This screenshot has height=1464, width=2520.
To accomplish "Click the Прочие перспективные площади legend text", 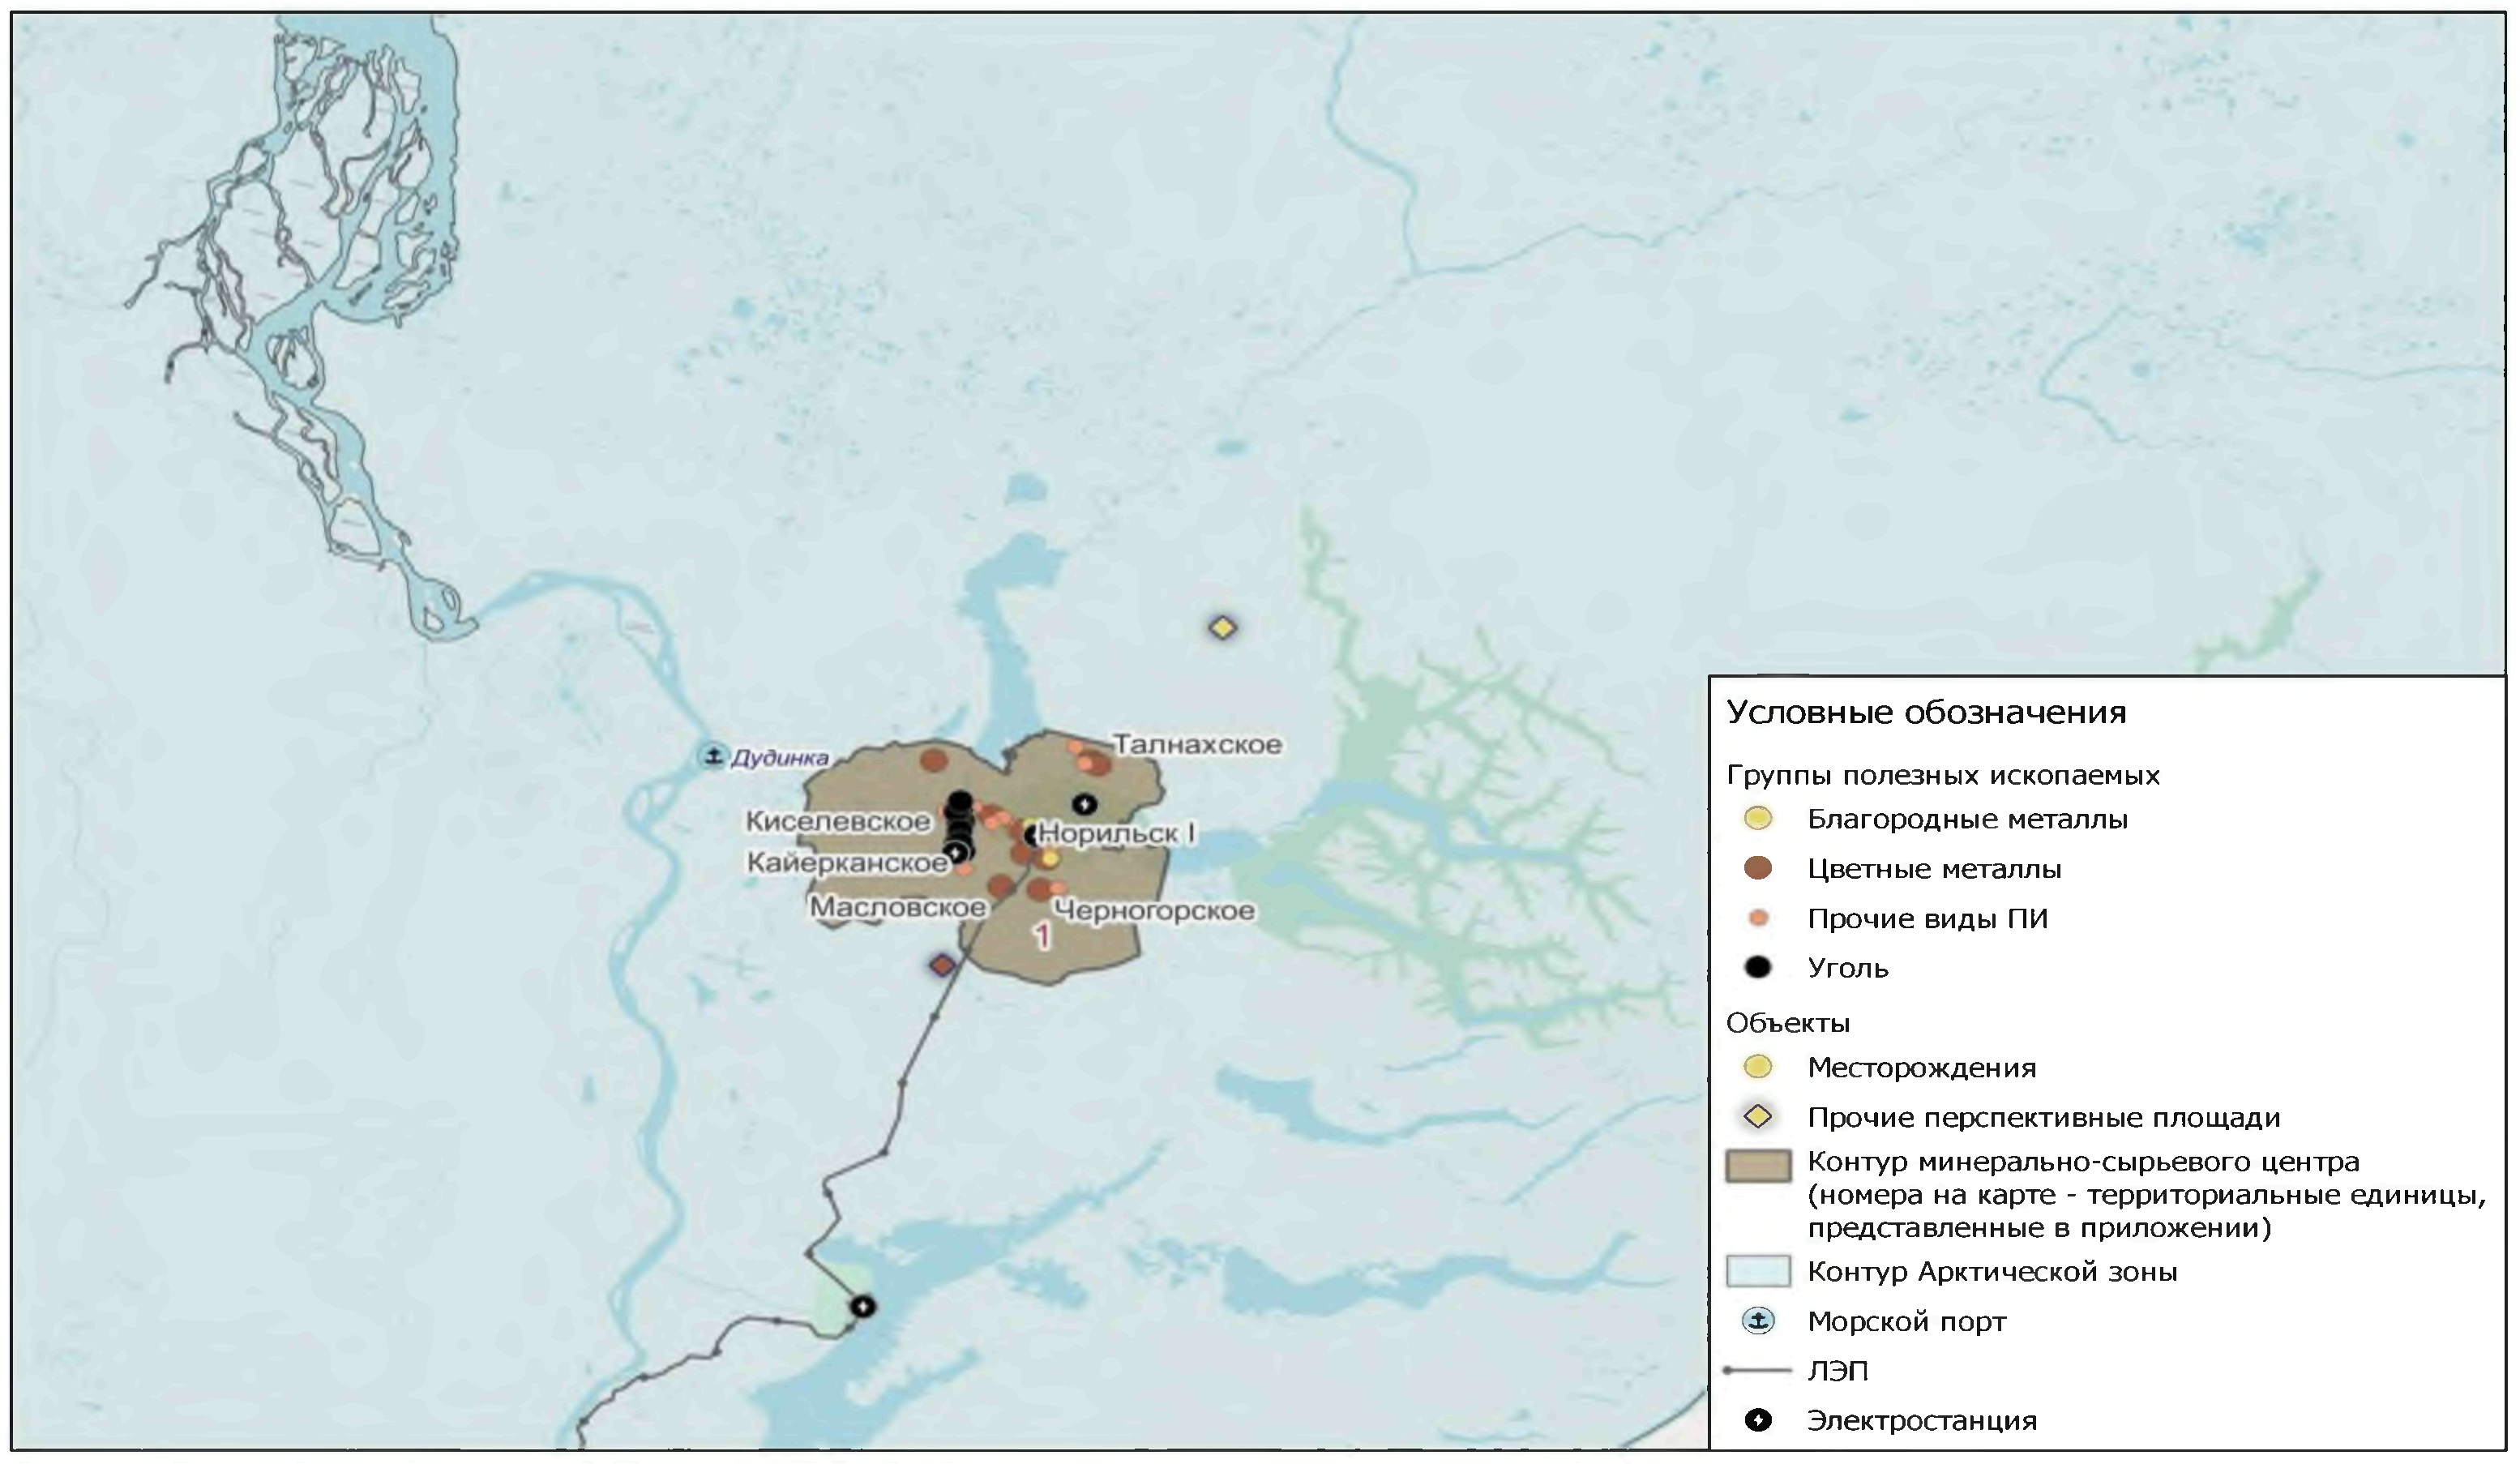I will (2044, 1117).
